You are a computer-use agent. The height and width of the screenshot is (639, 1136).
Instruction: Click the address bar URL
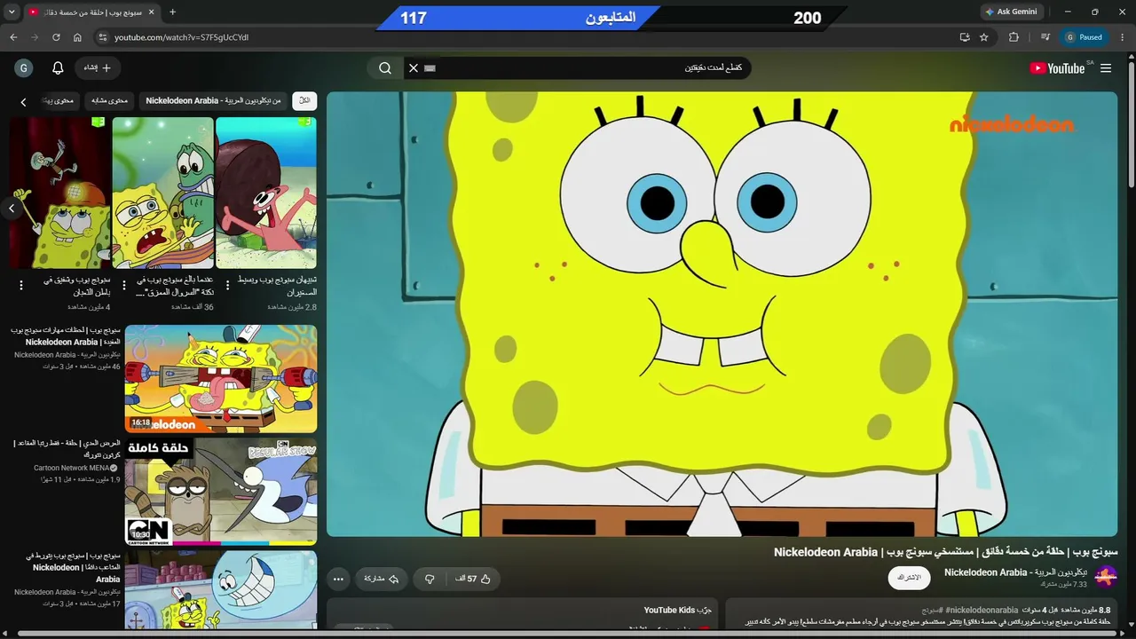point(181,37)
